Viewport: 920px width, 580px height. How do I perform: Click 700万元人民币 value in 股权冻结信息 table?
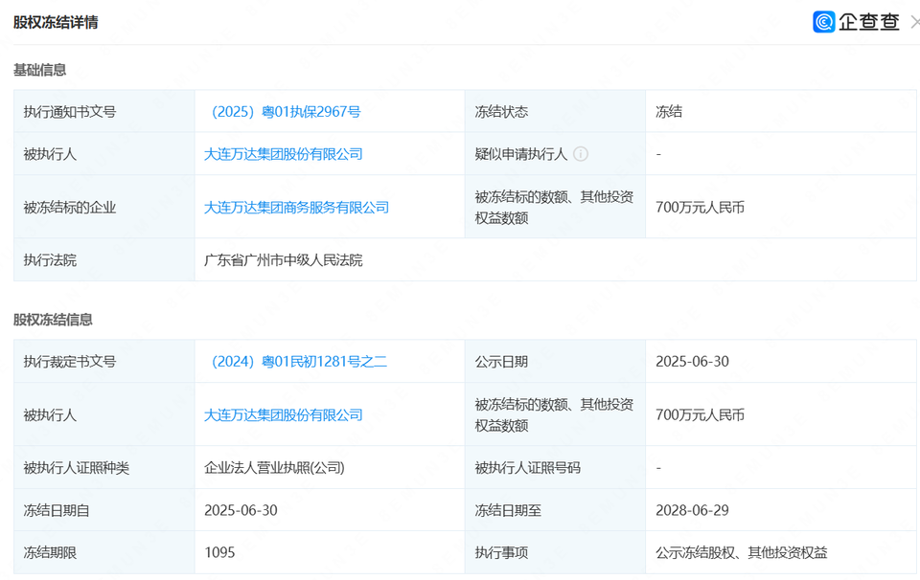pos(700,415)
